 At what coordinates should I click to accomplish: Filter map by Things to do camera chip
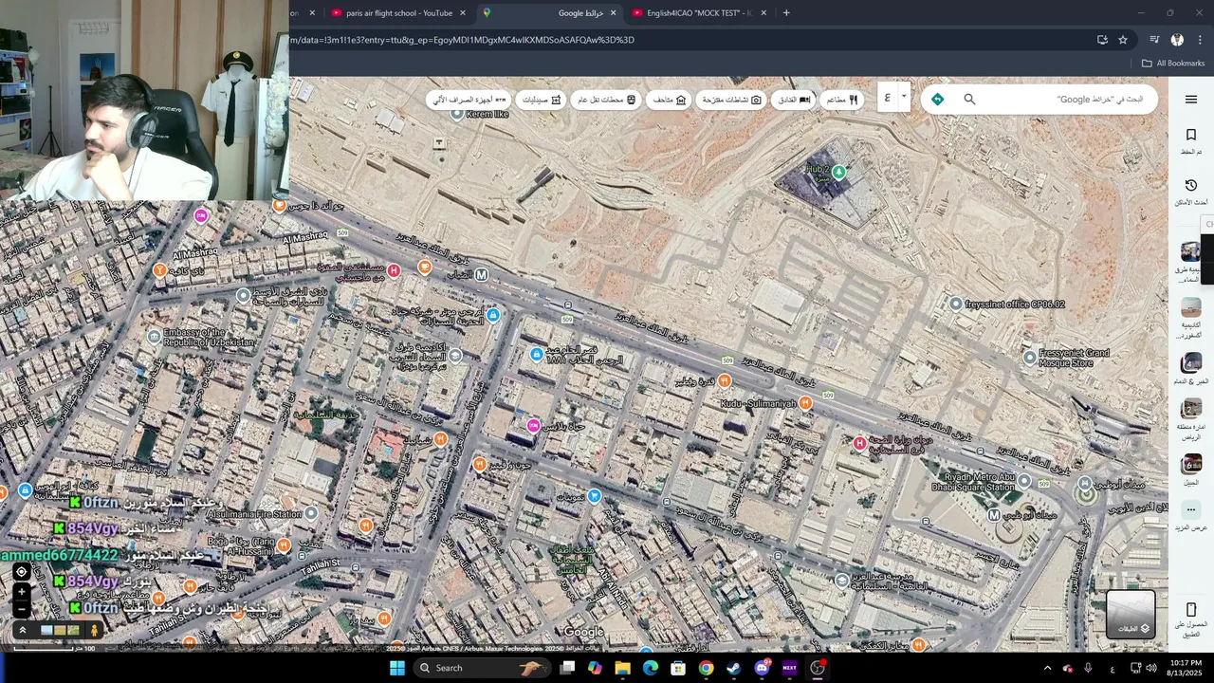click(x=731, y=100)
